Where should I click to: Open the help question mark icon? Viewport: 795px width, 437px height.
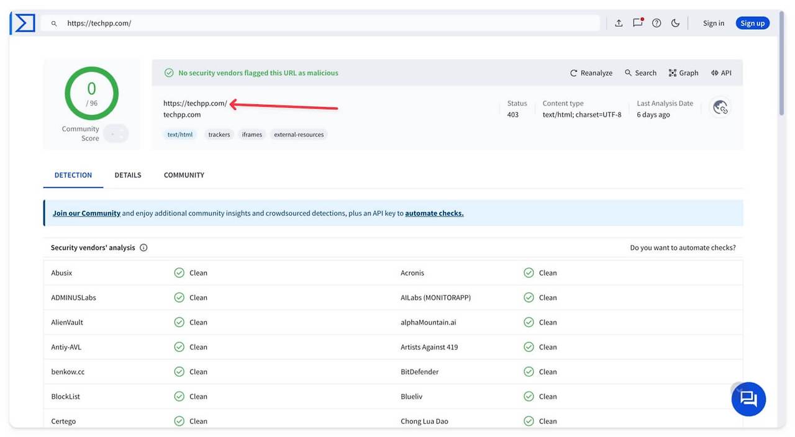656,23
